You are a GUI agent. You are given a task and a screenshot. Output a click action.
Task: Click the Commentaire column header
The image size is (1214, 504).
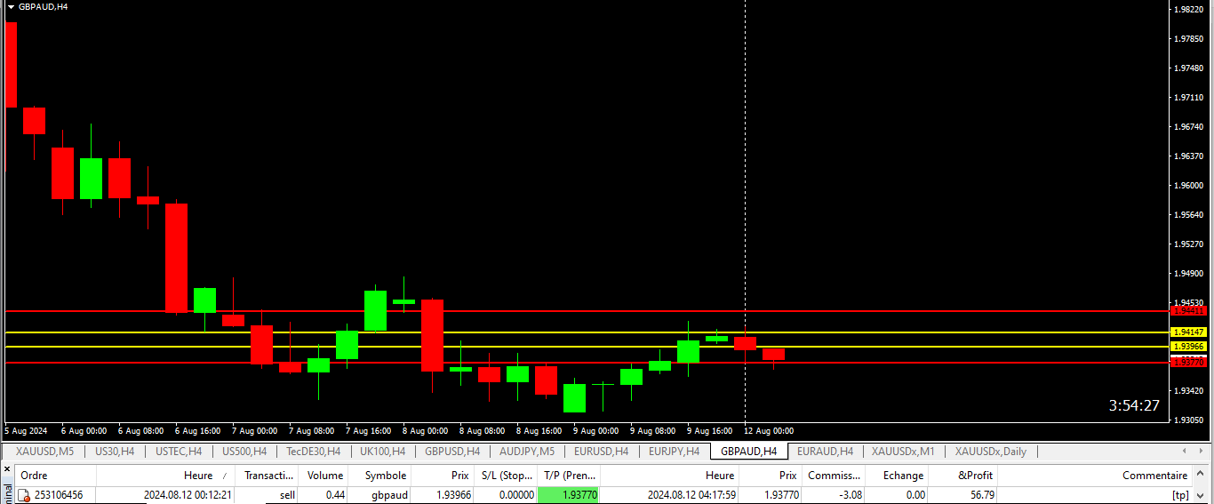[1154, 476]
